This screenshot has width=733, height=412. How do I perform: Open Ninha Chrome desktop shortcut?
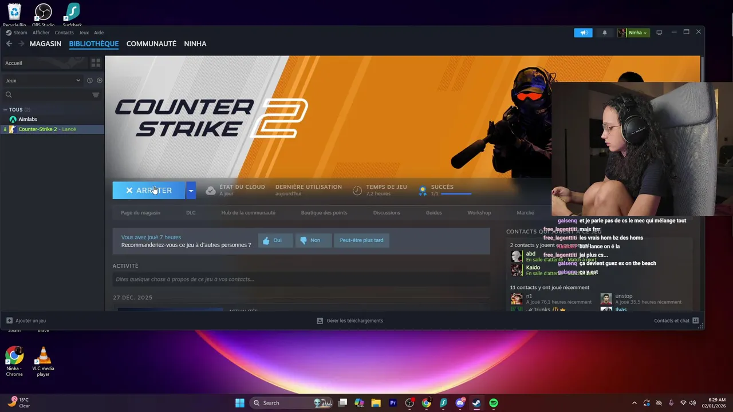pyautogui.click(x=14, y=362)
